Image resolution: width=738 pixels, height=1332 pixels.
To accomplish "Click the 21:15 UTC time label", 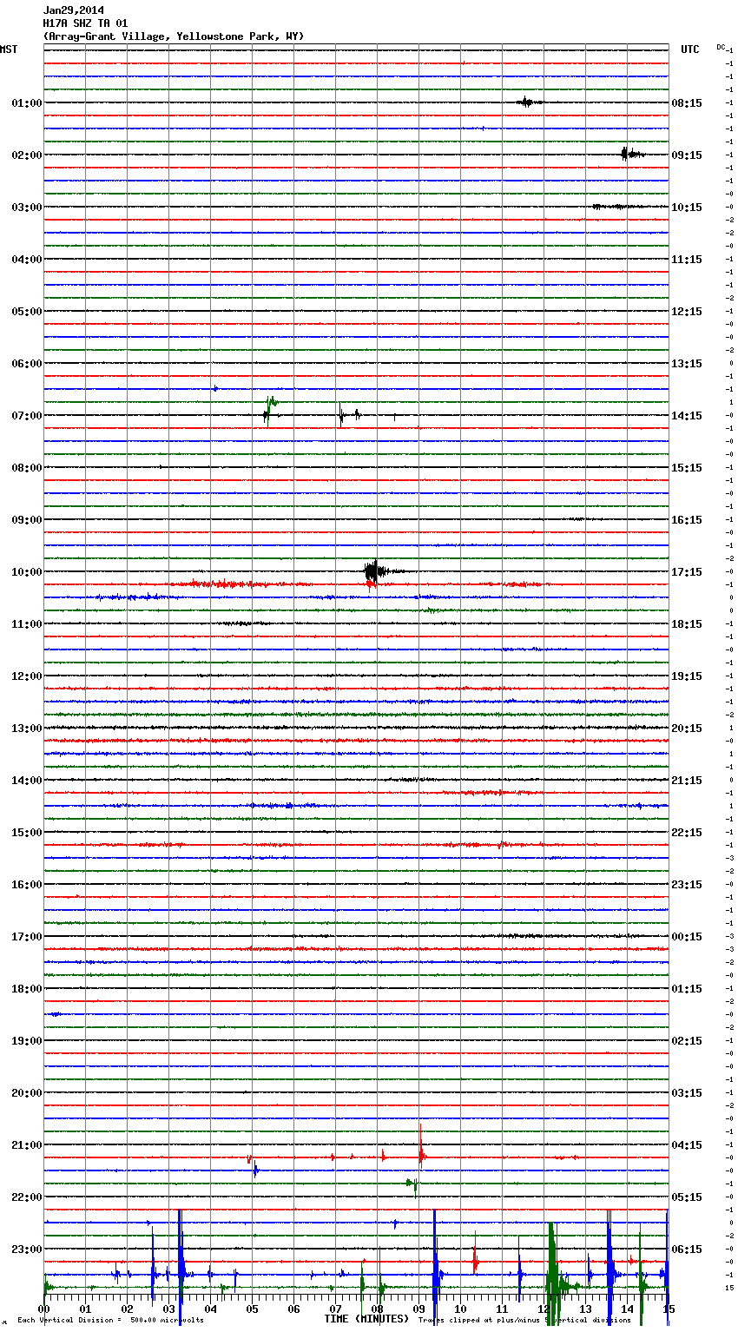I will coord(687,781).
